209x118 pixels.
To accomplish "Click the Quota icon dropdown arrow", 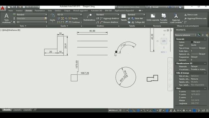I will (x=52, y=22).
